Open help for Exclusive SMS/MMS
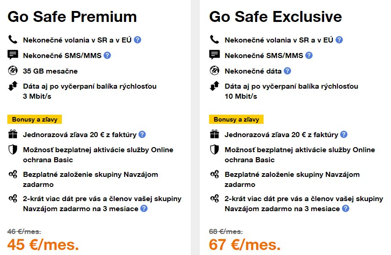Screen dimensions: 391x255 [309, 55]
